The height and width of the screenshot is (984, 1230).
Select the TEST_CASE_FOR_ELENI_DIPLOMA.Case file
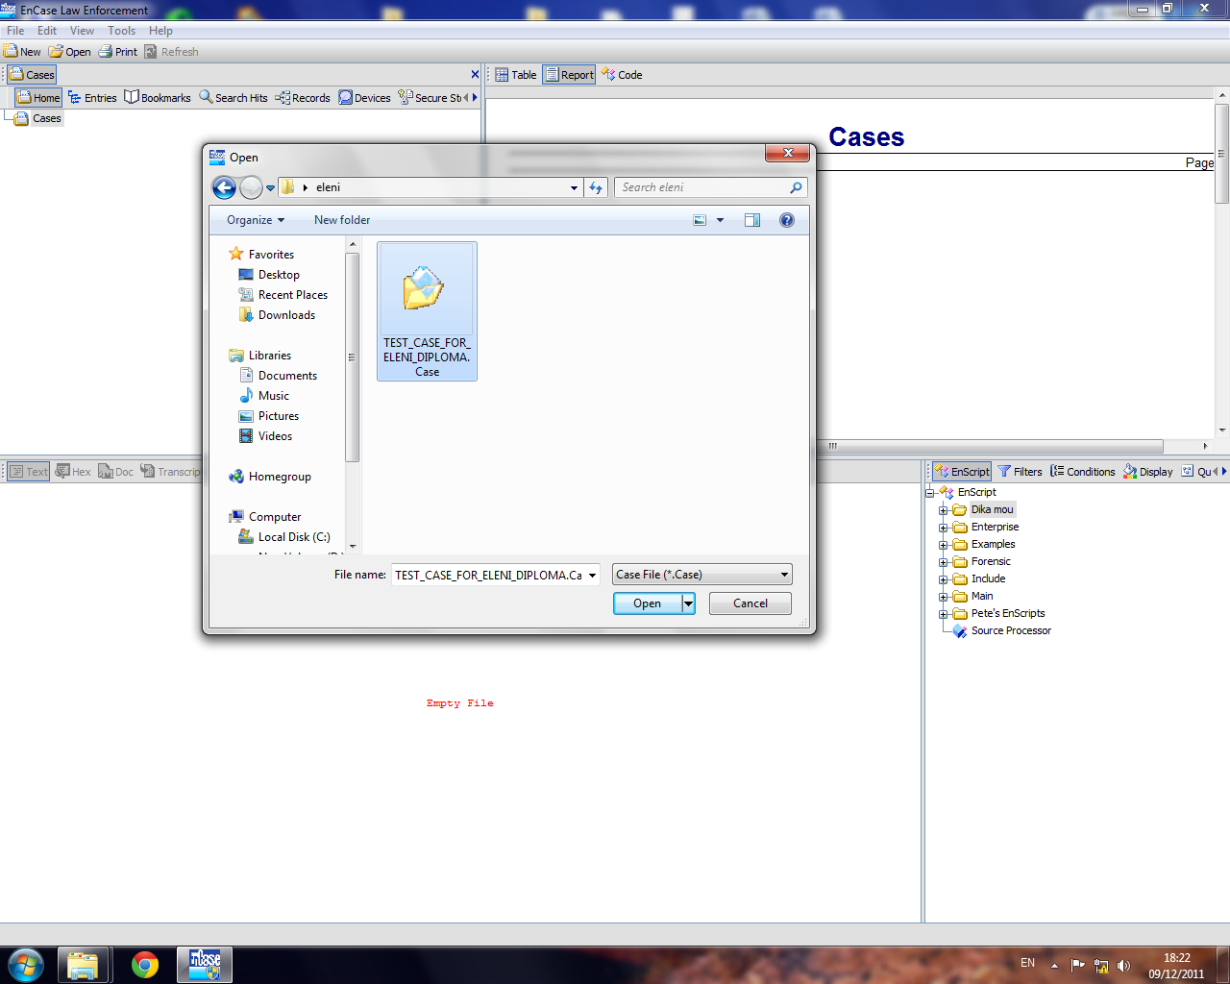point(427,311)
